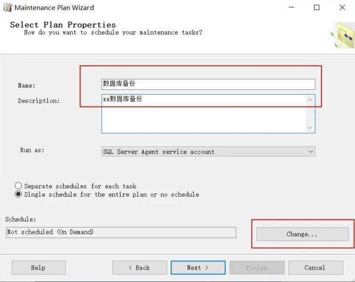Minimize the Maintenance Plan Wizard window
The image size is (355, 282).
tap(291, 8)
